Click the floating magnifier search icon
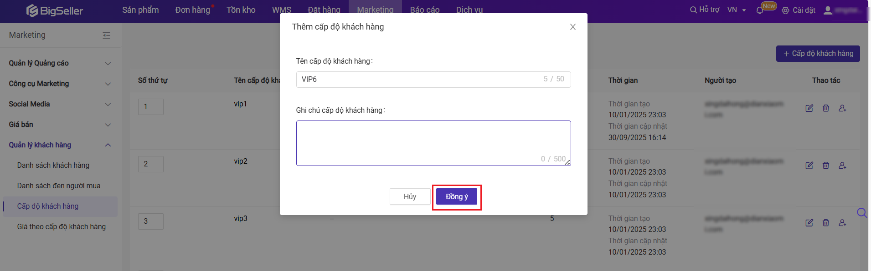 click(861, 213)
